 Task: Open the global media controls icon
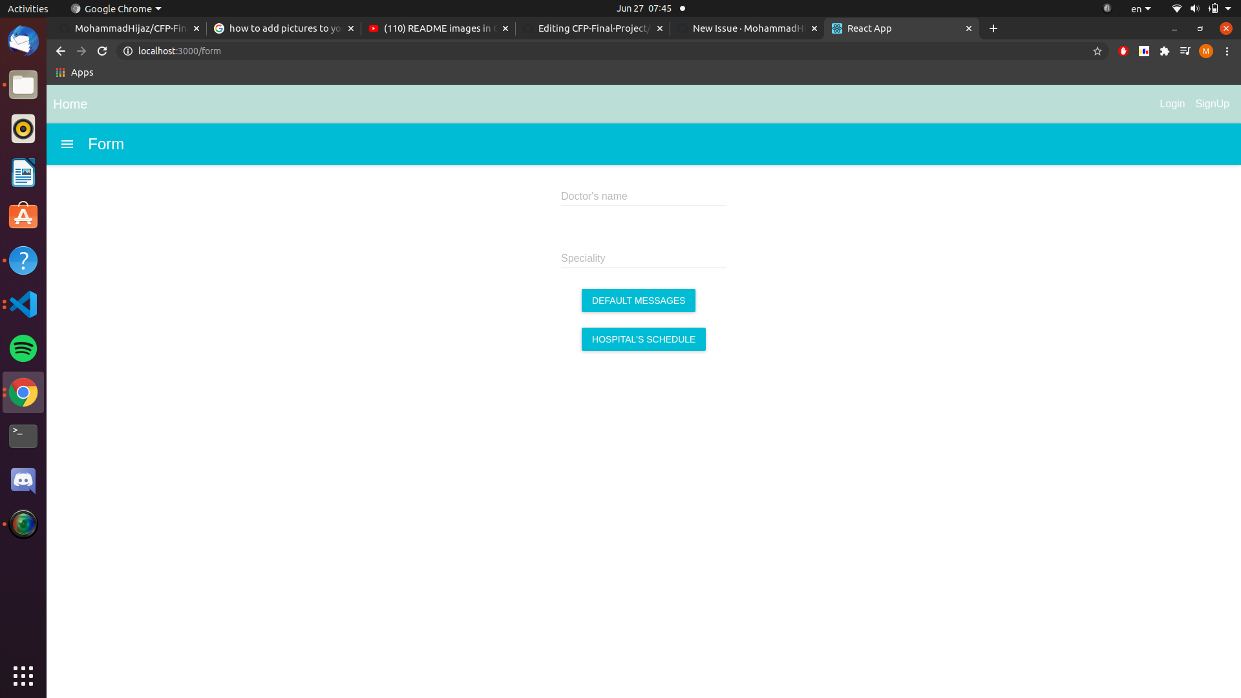pos(1185,51)
